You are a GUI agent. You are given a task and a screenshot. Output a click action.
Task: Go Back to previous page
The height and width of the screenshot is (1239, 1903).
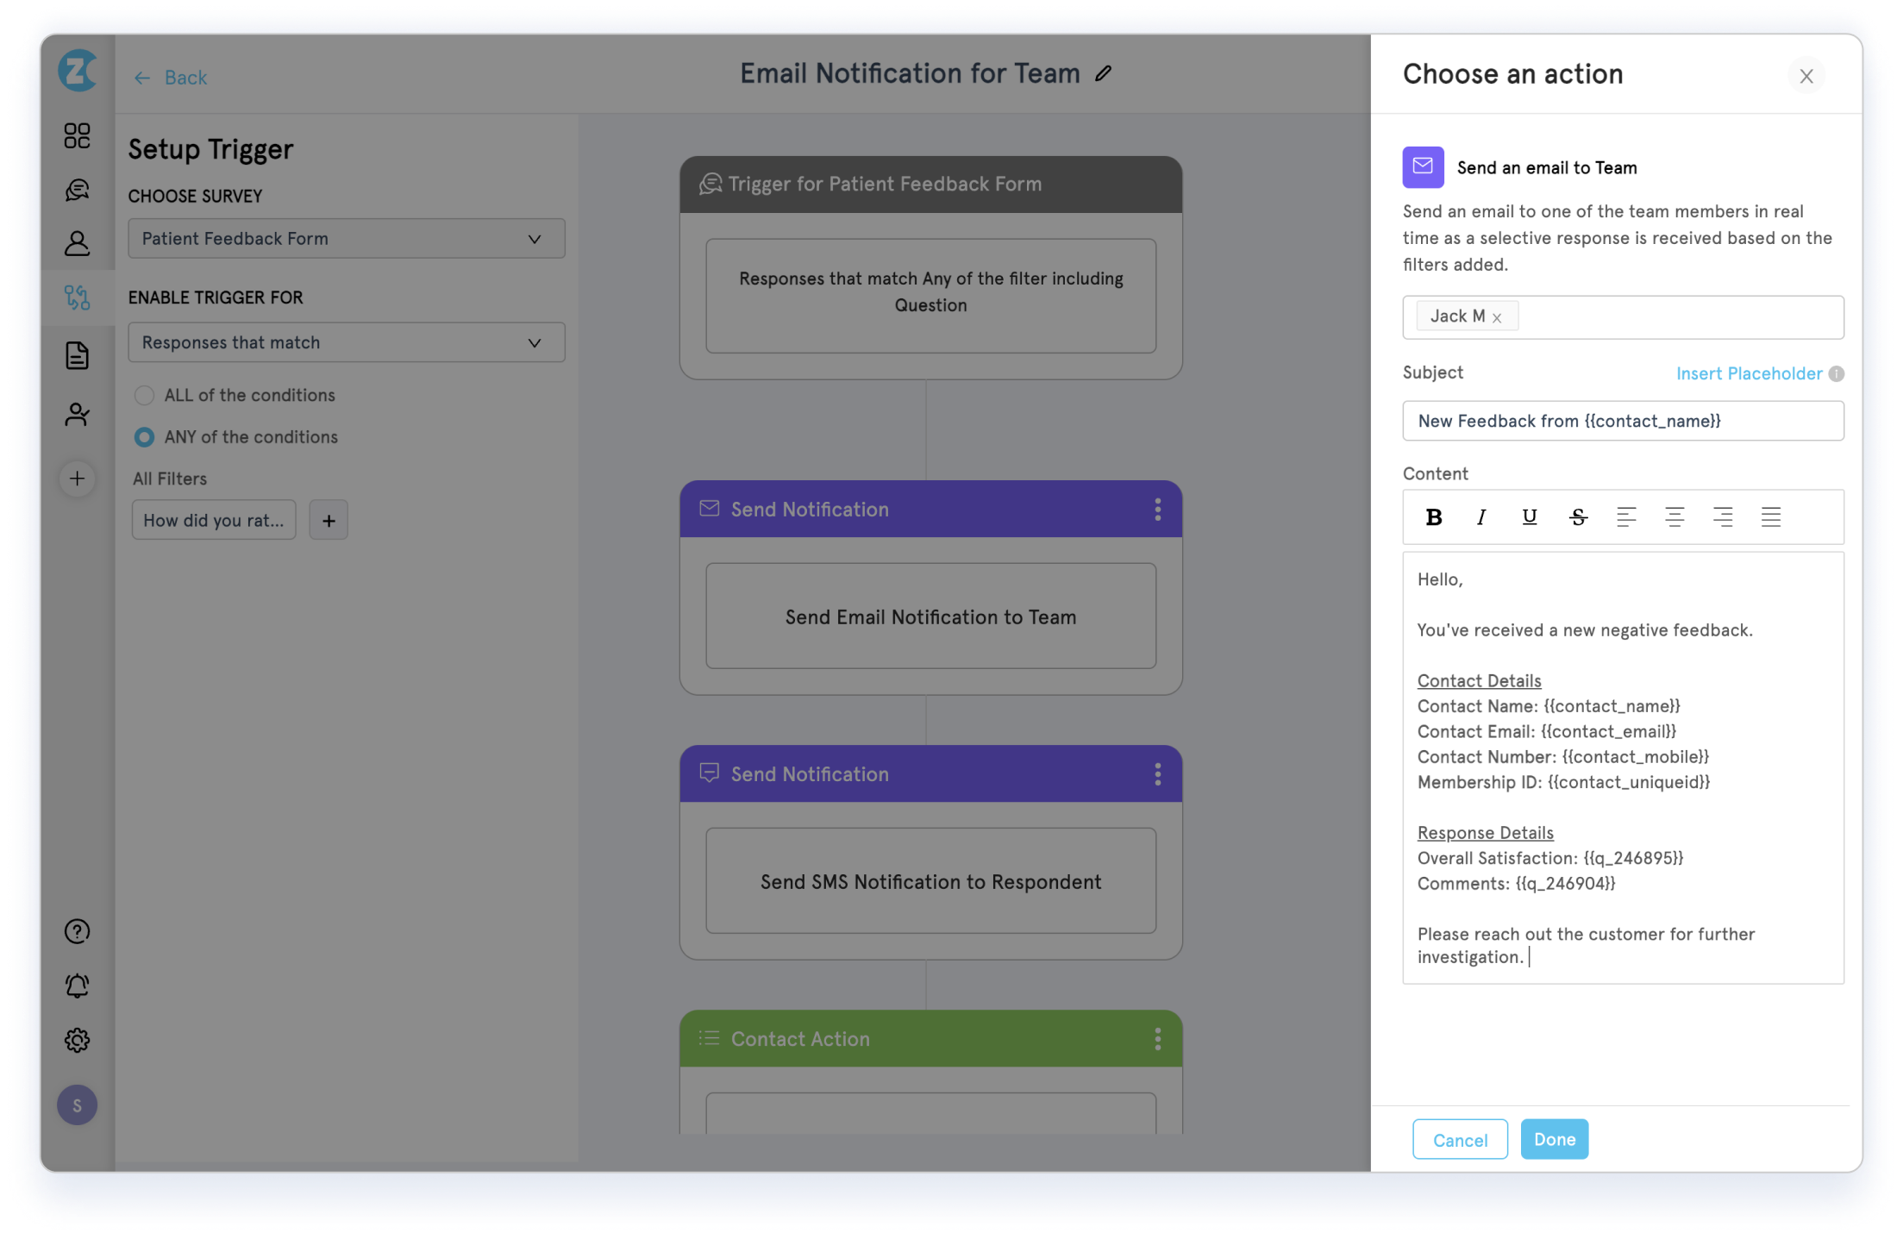(171, 78)
